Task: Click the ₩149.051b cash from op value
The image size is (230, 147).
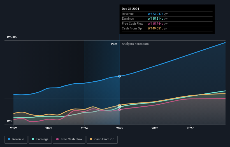Action: (x=155, y=29)
